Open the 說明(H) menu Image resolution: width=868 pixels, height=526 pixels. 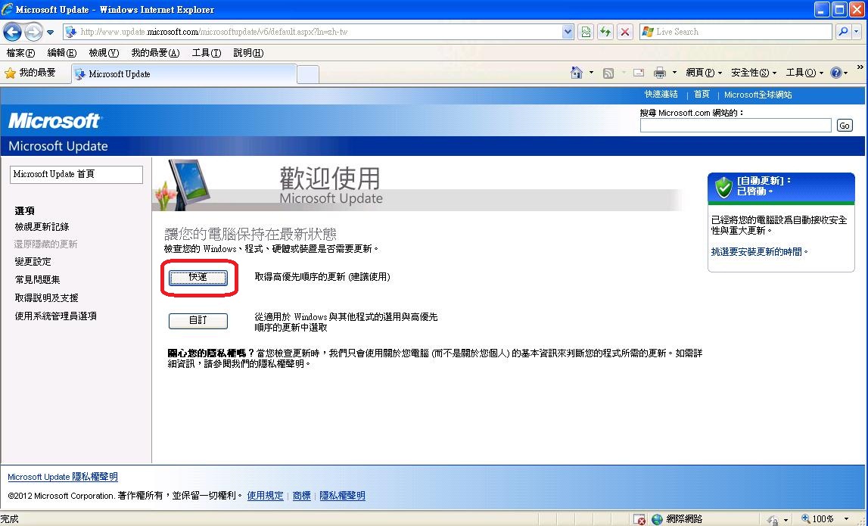[x=248, y=53]
